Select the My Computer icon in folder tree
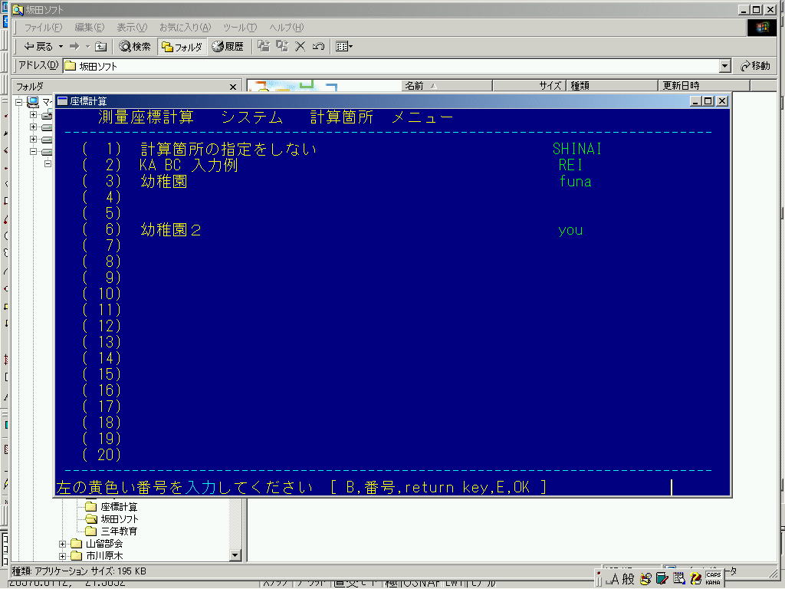The height and width of the screenshot is (589, 785). [x=33, y=102]
